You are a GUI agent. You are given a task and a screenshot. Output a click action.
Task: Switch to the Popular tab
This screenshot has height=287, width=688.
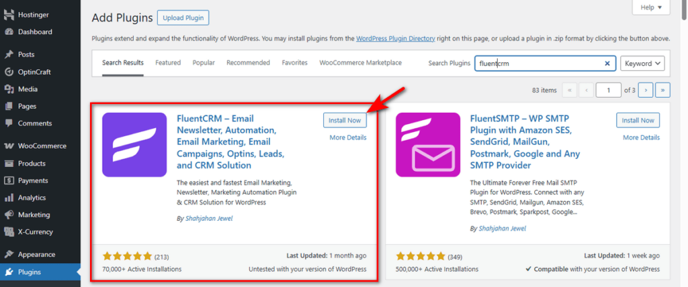click(204, 62)
